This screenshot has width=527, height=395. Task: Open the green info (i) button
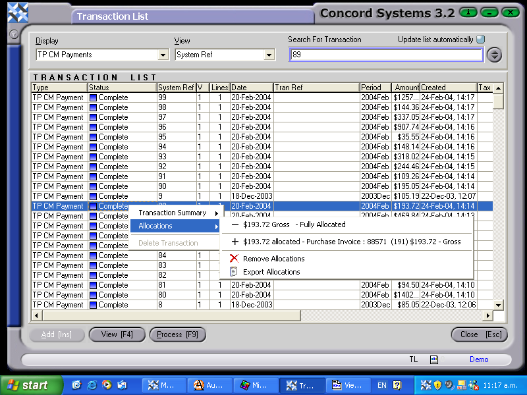click(x=468, y=11)
